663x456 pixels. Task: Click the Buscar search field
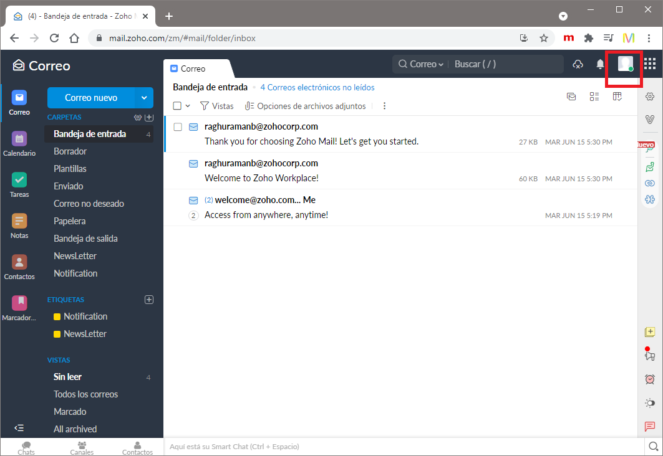coord(505,64)
